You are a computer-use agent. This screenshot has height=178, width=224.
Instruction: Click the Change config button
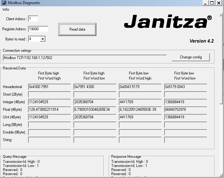(191, 57)
